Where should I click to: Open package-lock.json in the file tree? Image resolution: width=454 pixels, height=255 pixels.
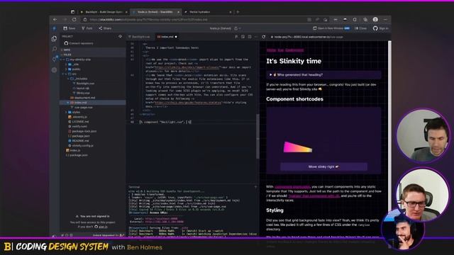[x=82, y=131]
